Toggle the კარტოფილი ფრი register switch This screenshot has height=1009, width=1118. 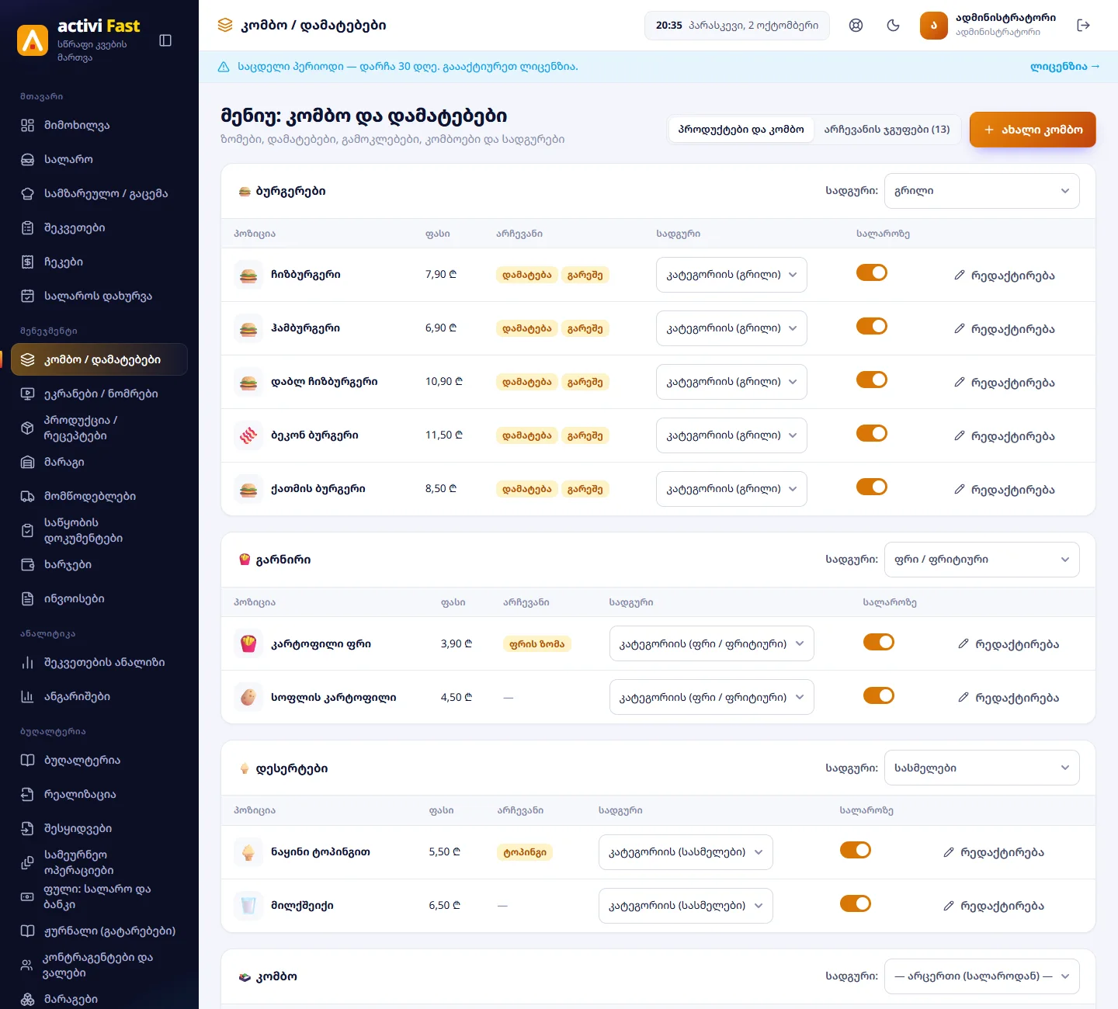[x=879, y=642]
